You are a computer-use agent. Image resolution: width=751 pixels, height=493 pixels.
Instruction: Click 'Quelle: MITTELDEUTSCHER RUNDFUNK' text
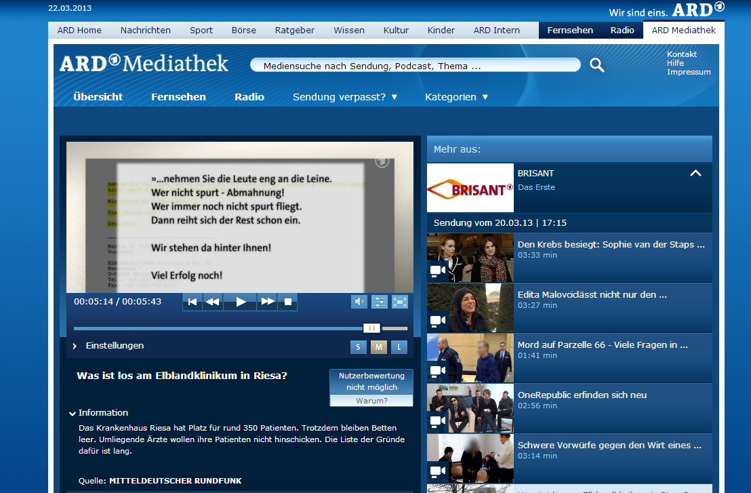point(160,481)
